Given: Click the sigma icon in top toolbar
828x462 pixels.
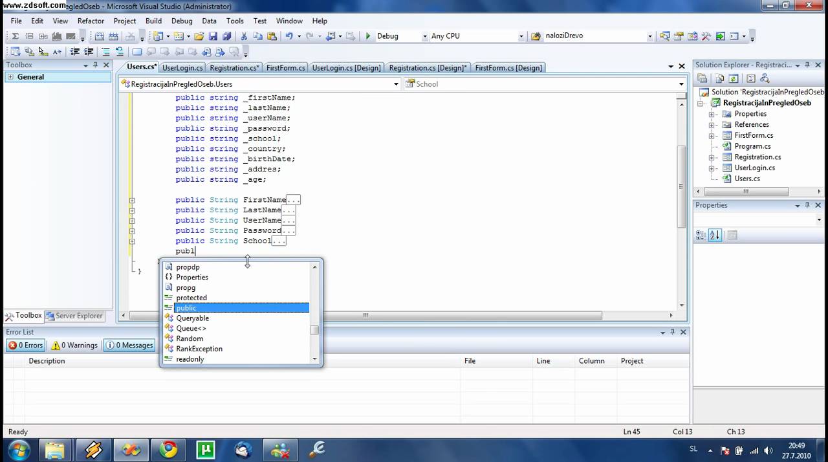Looking at the screenshot, I should point(16,36).
